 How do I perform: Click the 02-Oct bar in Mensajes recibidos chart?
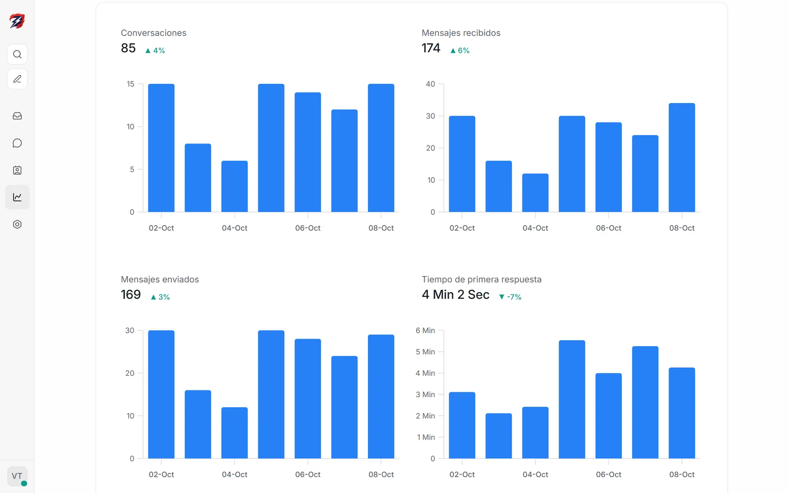point(462,164)
